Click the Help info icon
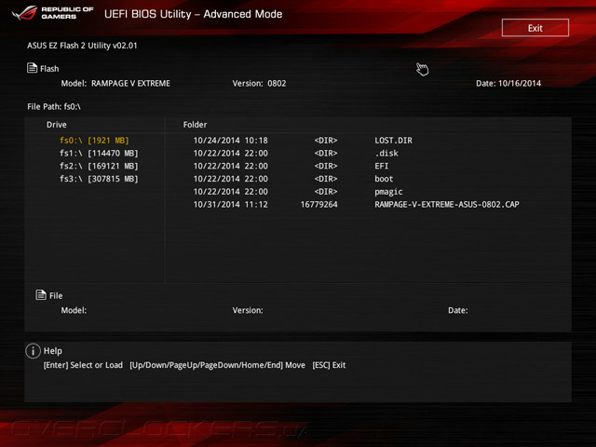The image size is (596, 447). (x=34, y=351)
